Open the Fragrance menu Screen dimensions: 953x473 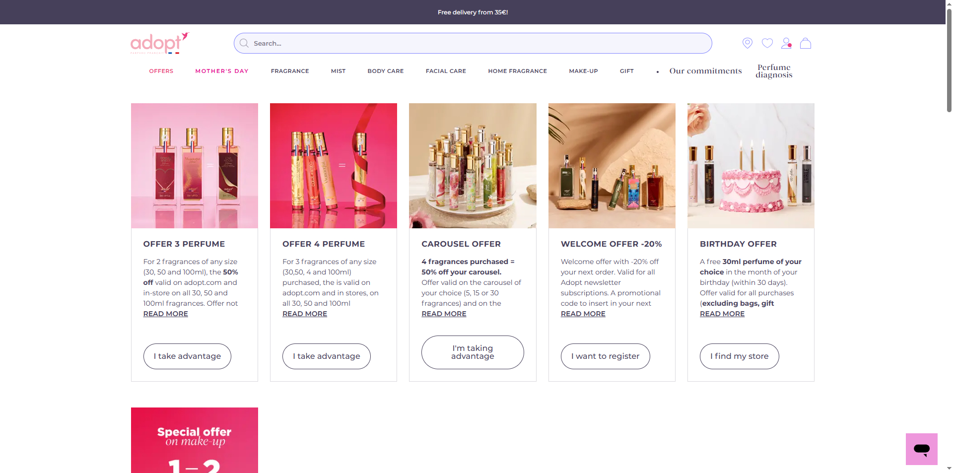(x=290, y=71)
